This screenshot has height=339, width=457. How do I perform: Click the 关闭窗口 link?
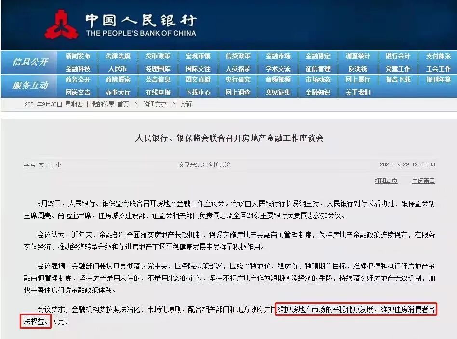pyautogui.click(x=423, y=181)
